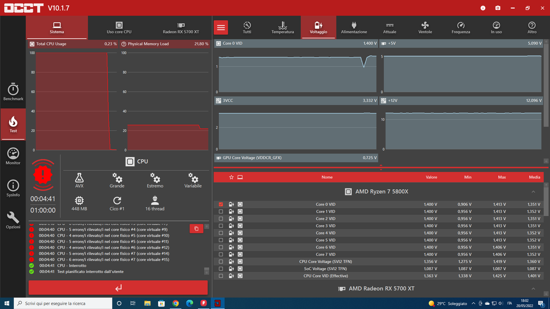
Task: Click the Total CPU Usage graph icon
Action: click(32, 44)
